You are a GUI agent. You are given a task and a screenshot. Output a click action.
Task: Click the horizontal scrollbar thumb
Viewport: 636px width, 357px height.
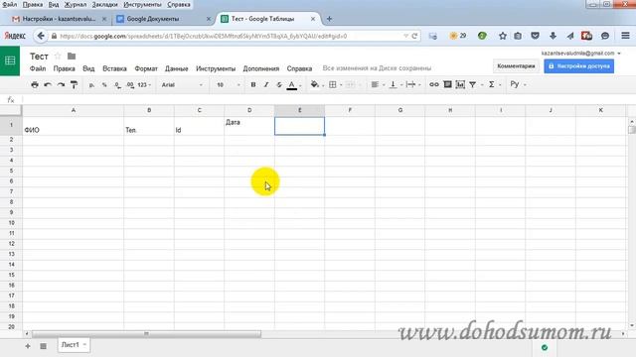pos(146,334)
